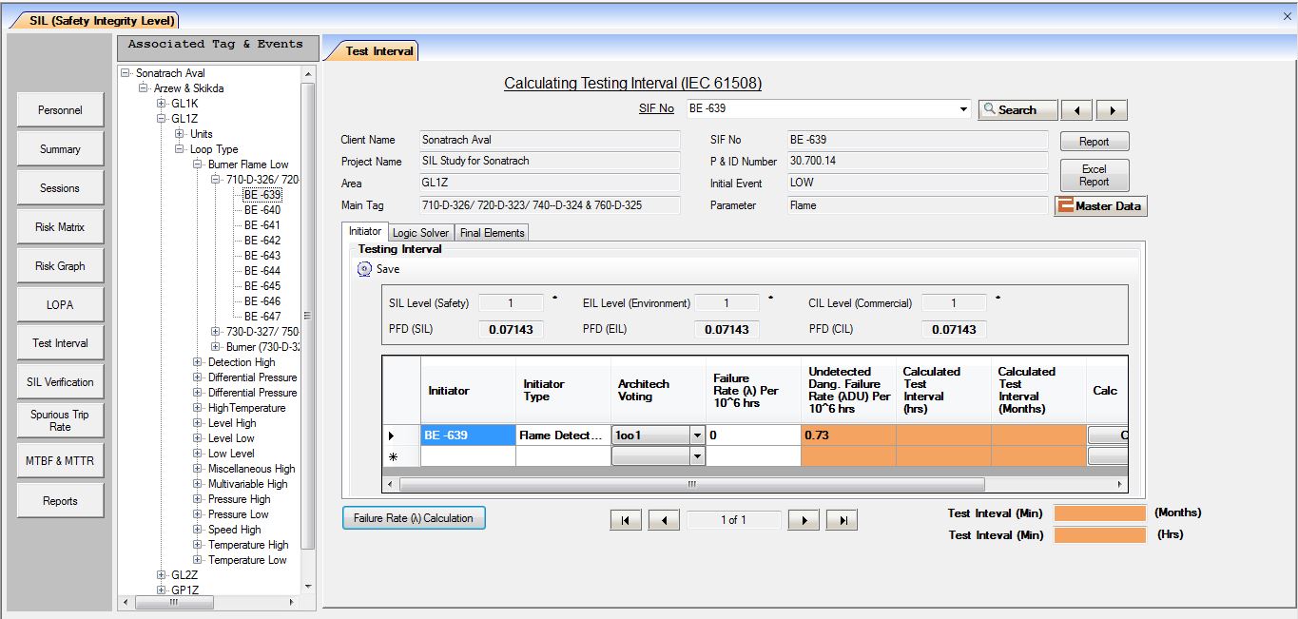Jump to last record navigation button
The width and height of the screenshot is (1298, 619).
tap(843, 520)
